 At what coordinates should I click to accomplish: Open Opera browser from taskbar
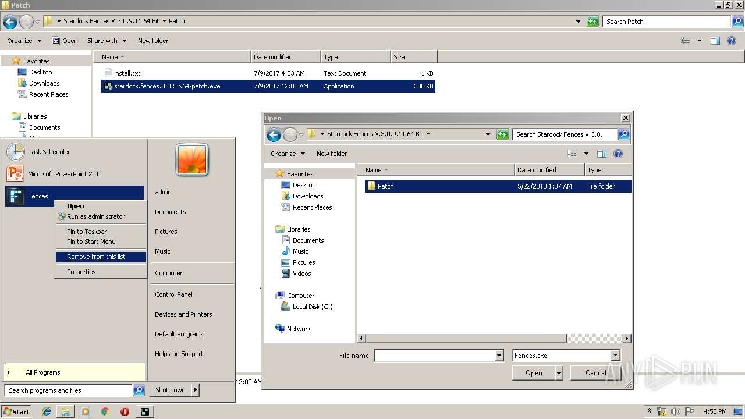125,411
